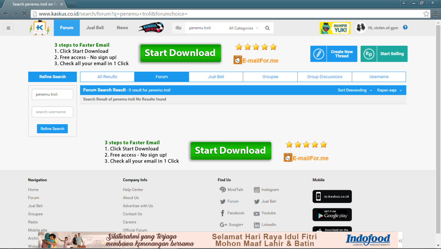Open the Home navigation link in footer
Image resolution: width=441 pixels, height=249 pixels.
pyautogui.click(x=33, y=190)
